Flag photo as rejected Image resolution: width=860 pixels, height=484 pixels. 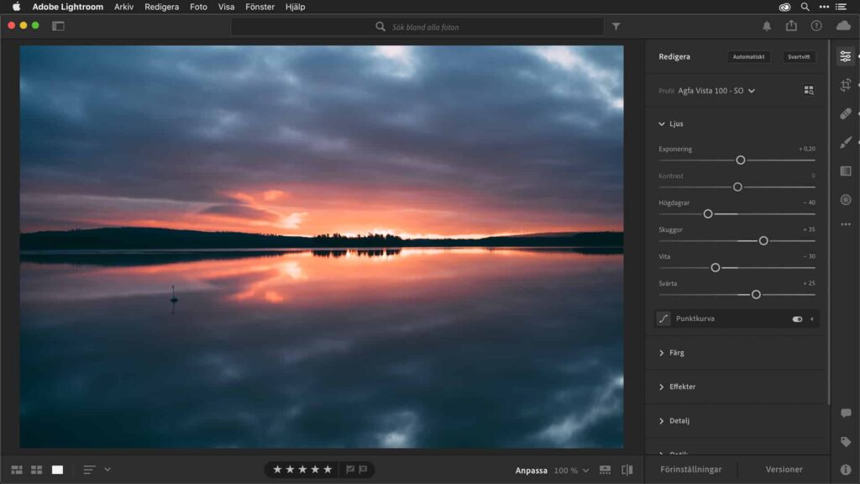[363, 470]
